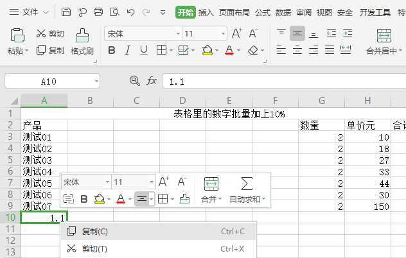Decrease font size in ribbon

click(253, 33)
